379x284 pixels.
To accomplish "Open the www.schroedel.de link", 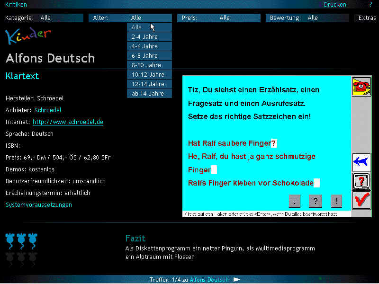I will tap(68, 122).
